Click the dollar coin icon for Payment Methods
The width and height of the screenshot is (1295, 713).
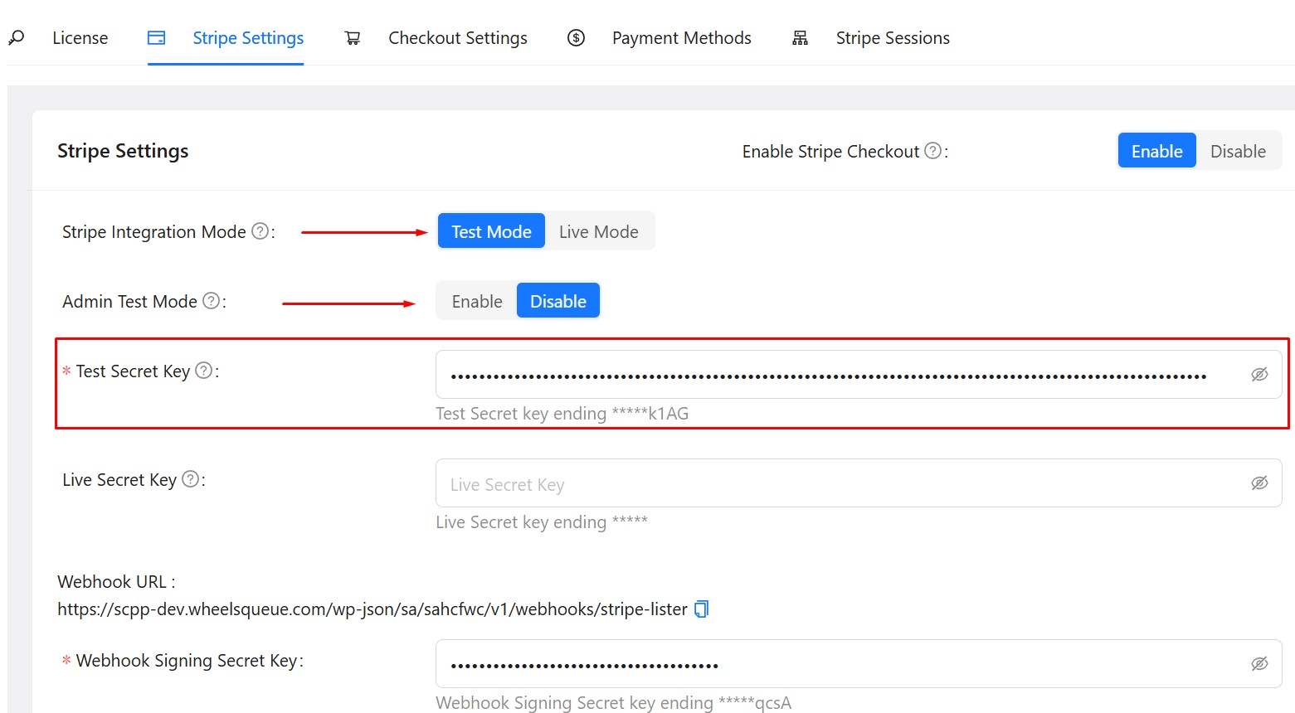[x=576, y=38]
